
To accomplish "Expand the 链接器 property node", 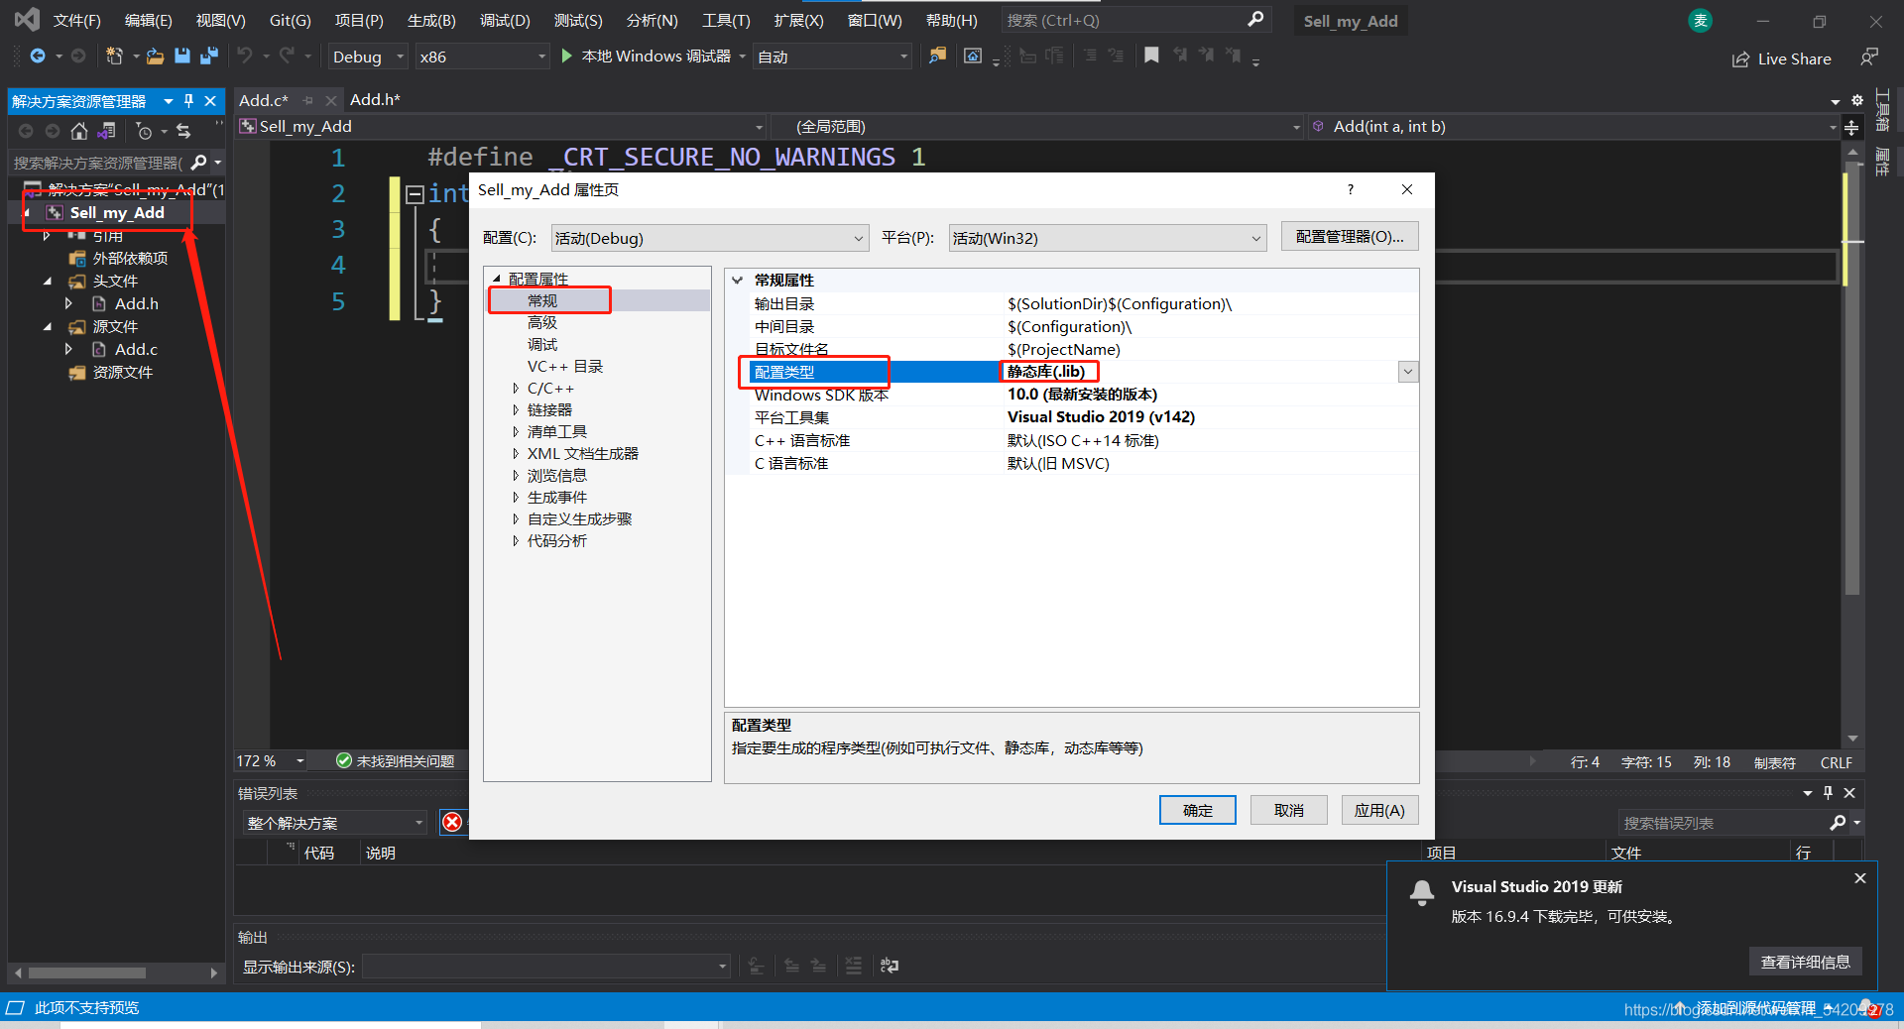I will click(x=516, y=410).
